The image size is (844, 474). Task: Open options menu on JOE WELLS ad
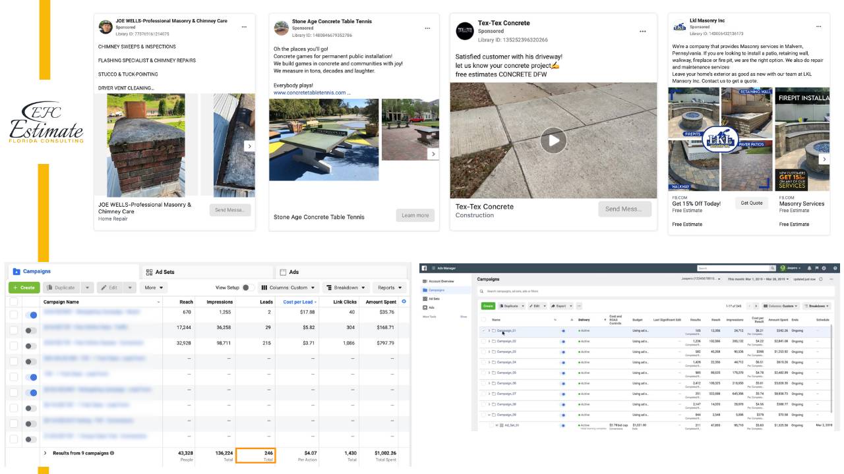[x=244, y=27]
